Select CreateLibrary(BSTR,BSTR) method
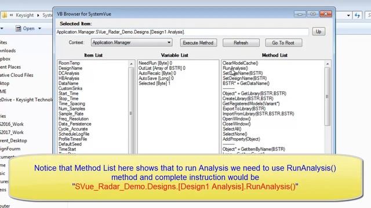 [x=248, y=99]
